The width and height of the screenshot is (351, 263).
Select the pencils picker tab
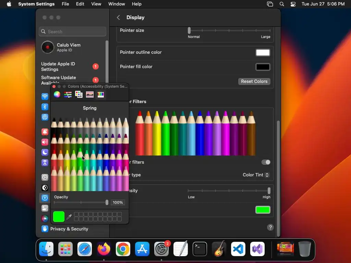coord(101,95)
